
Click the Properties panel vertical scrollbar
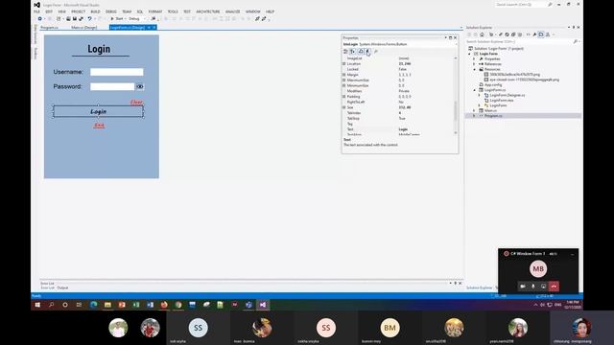pos(456,111)
